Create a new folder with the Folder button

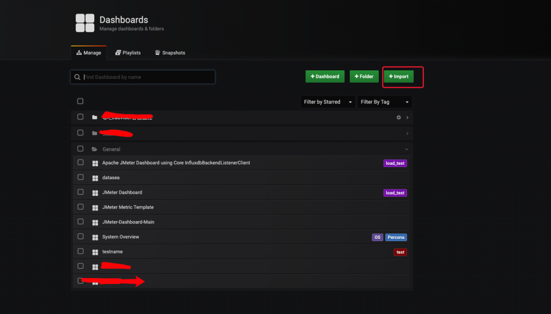[x=364, y=77]
